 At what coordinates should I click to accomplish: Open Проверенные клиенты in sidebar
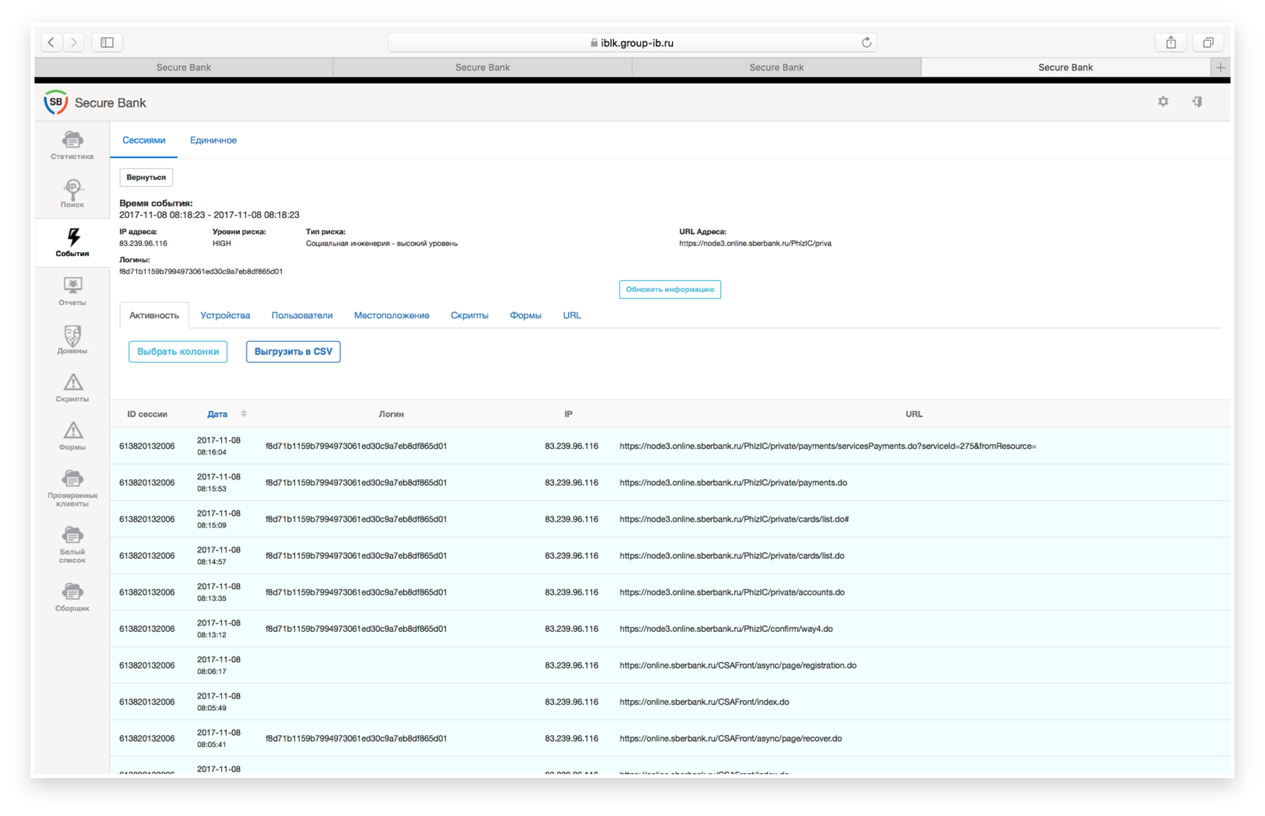pos(72,488)
